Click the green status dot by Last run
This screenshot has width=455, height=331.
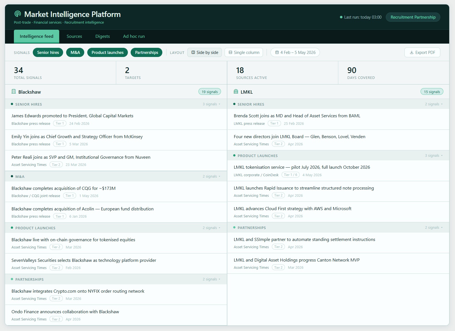[x=341, y=17]
